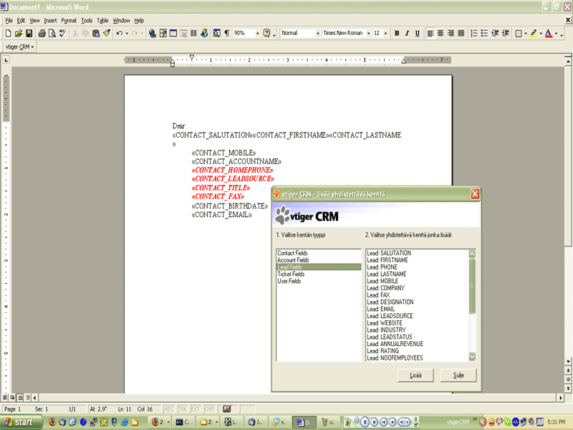Switch to Normal view at bottom left

click(x=5, y=398)
